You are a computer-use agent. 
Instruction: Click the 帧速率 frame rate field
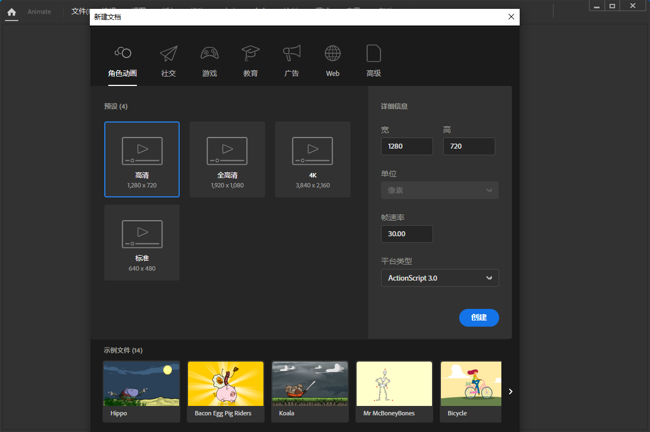click(x=407, y=234)
